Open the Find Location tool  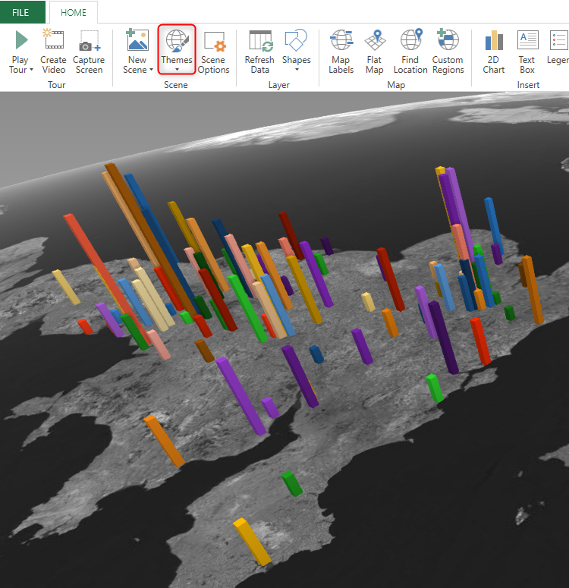click(x=410, y=41)
